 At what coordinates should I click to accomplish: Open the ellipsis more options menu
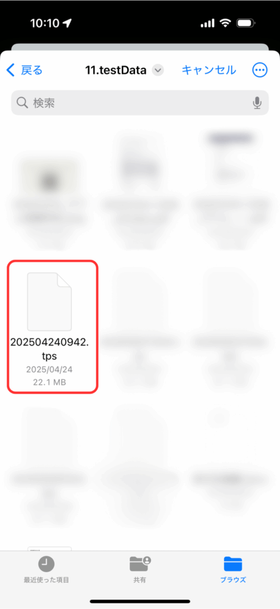pyautogui.click(x=260, y=70)
